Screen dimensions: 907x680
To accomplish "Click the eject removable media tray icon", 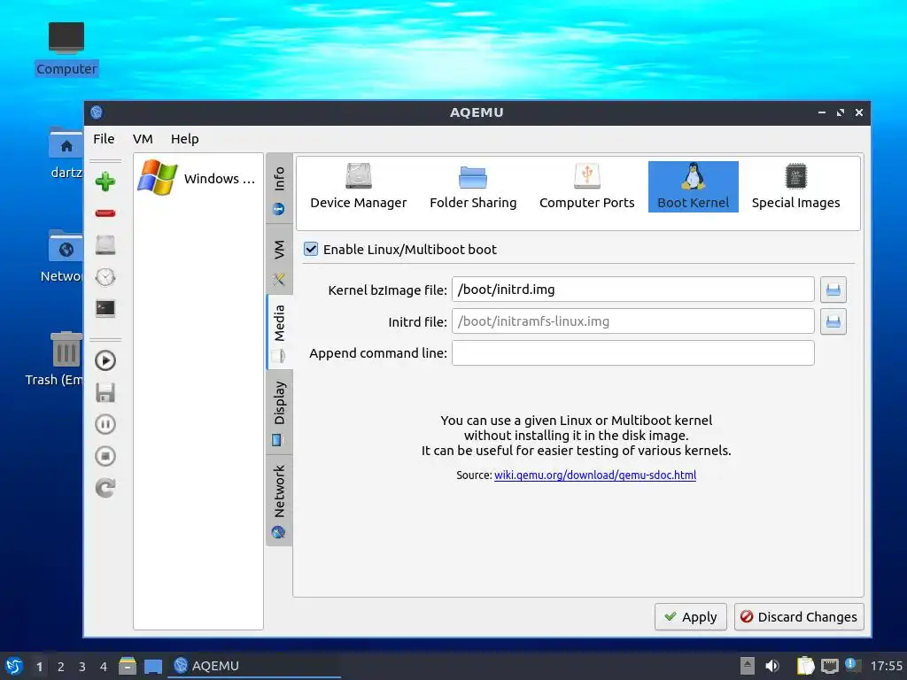I will (748, 666).
